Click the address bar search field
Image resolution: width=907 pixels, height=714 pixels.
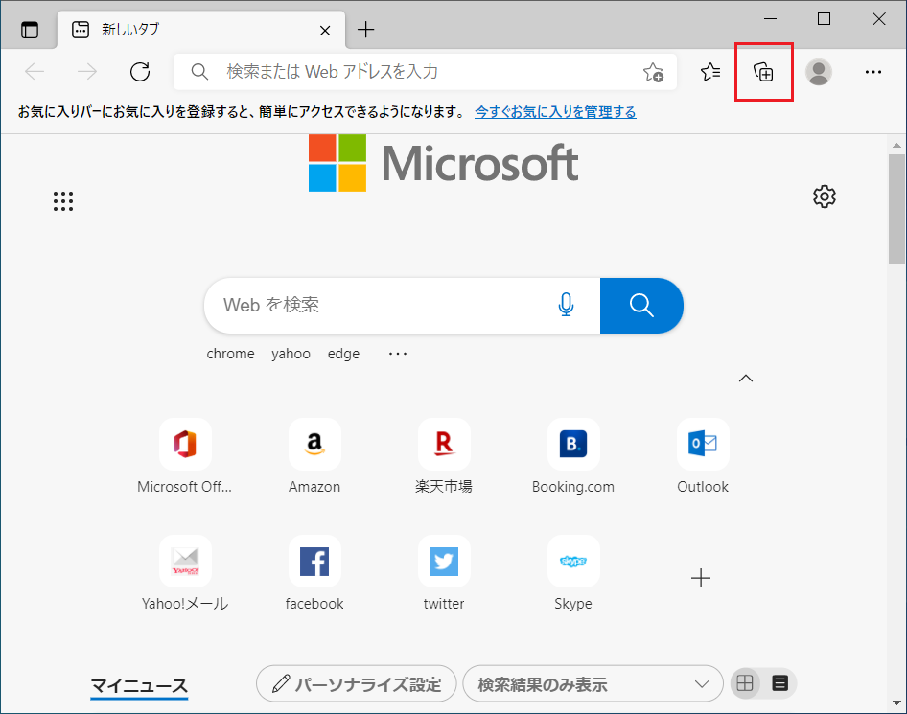(425, 72)
